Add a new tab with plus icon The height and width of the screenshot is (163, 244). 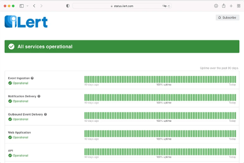231,6
